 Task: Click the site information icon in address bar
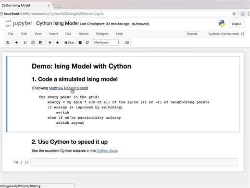coord(1,14)
